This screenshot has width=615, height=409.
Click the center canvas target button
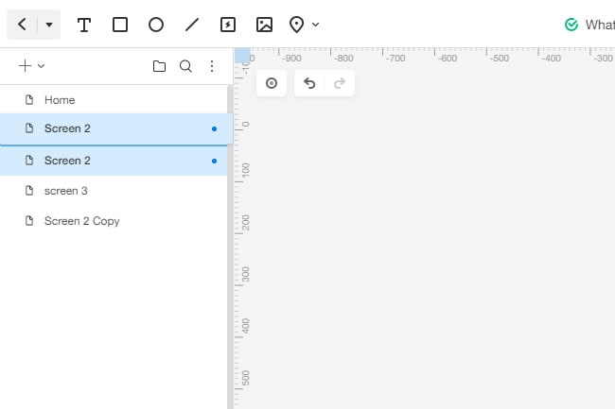pos(272,83)
